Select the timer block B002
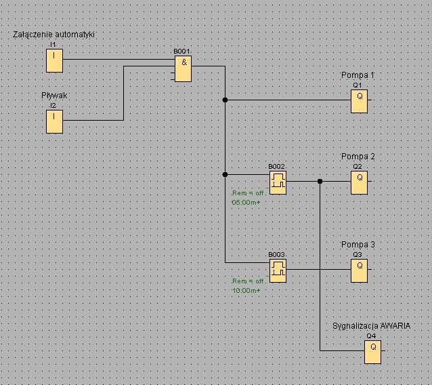Viewport: 432px width, 385px height. point(278,183)
